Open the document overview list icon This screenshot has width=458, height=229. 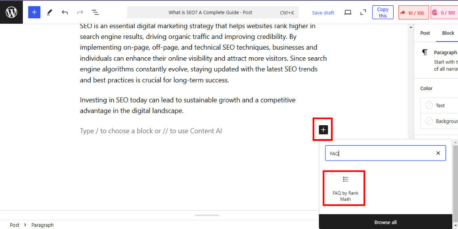coord(95,12)
